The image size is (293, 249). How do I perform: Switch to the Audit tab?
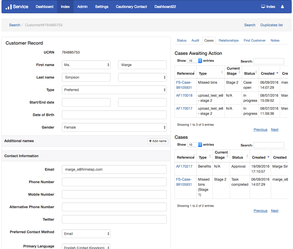click(x=195, y=41)
